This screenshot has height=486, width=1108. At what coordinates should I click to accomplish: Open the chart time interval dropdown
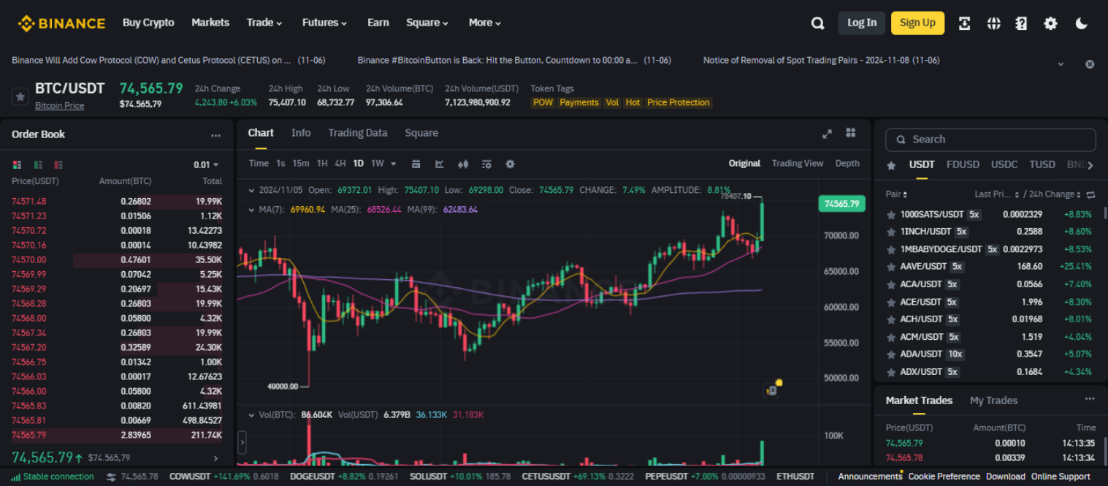coord(391,164)
